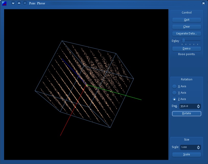Click the down-arrow title bar button
The height and width of the screenshot is (164, 208).
[x=13, y=3]
